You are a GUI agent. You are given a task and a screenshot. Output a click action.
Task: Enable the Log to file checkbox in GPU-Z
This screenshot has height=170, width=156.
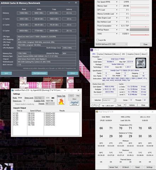tap(97, 40)
